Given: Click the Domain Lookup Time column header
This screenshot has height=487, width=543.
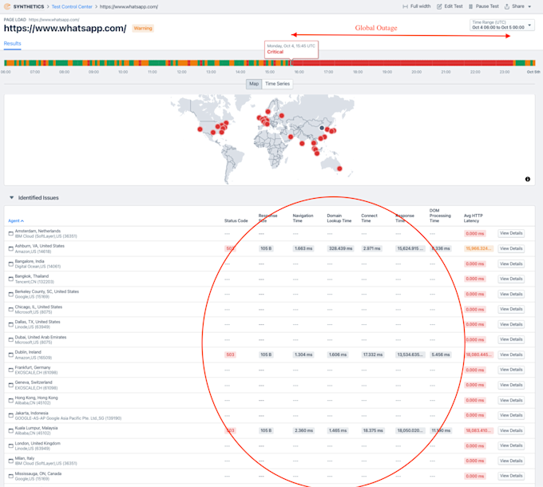Looking at the screenshot, I should pyautogui.click(x=339, y=218).
